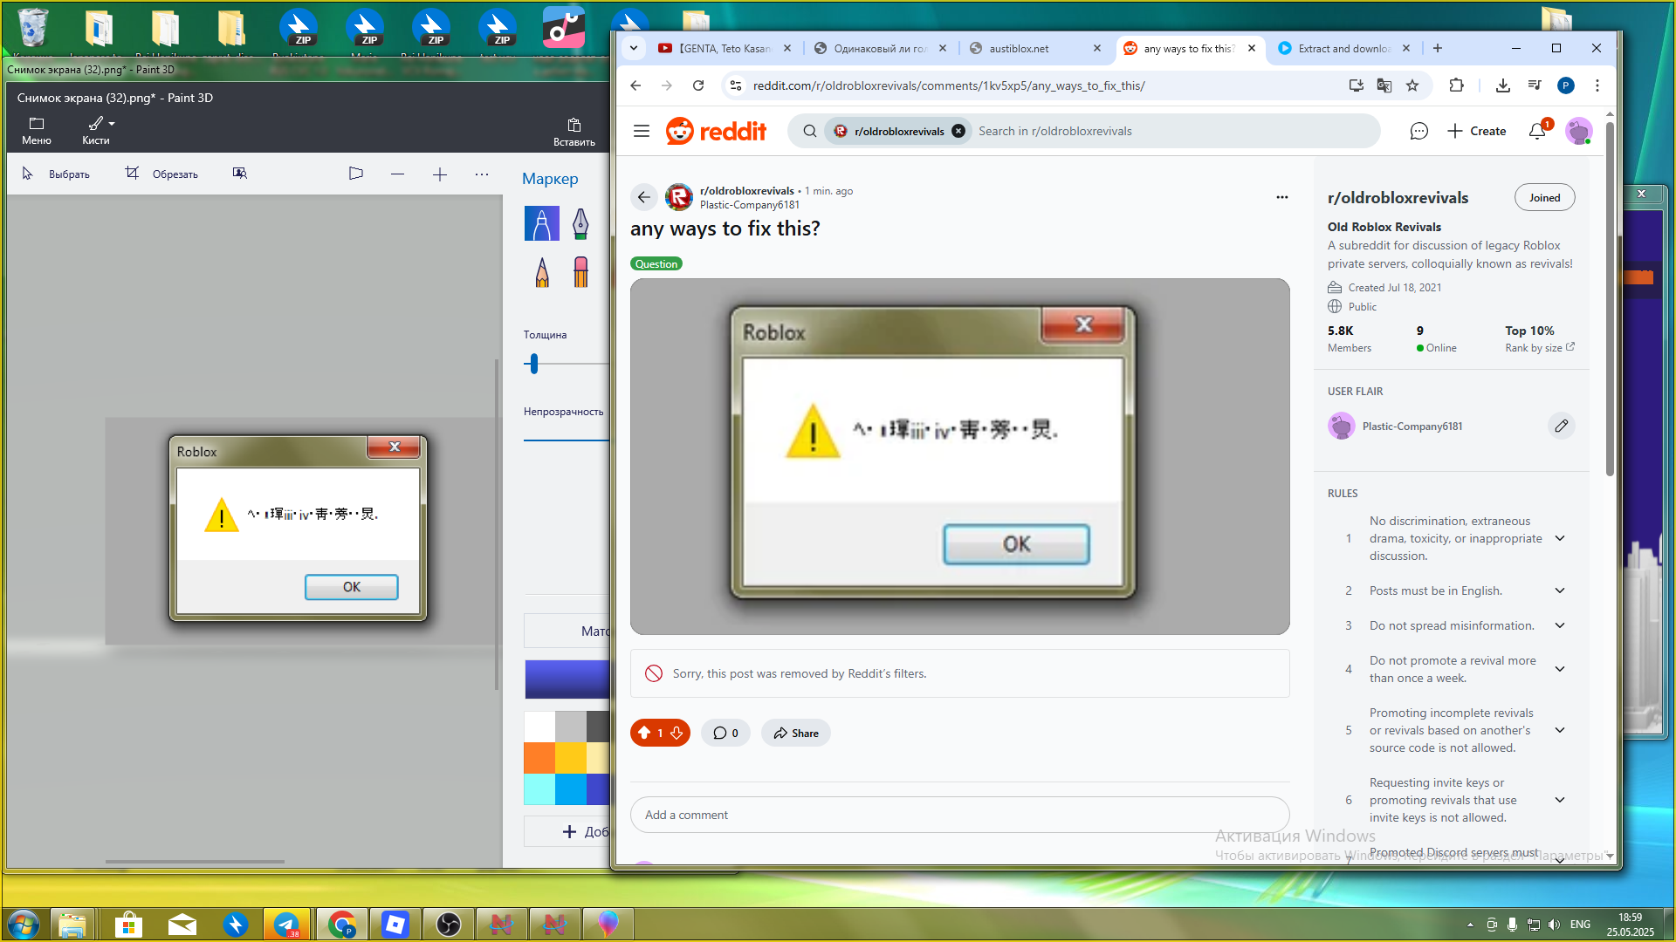This screenshot has height=942, width=1676.
Task: Open Chrome's downloads icon
Action: (1502, 85)
